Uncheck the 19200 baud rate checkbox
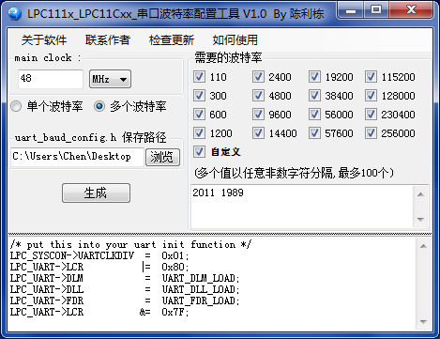This screenshot has height=339, width=440. (314, 77)
